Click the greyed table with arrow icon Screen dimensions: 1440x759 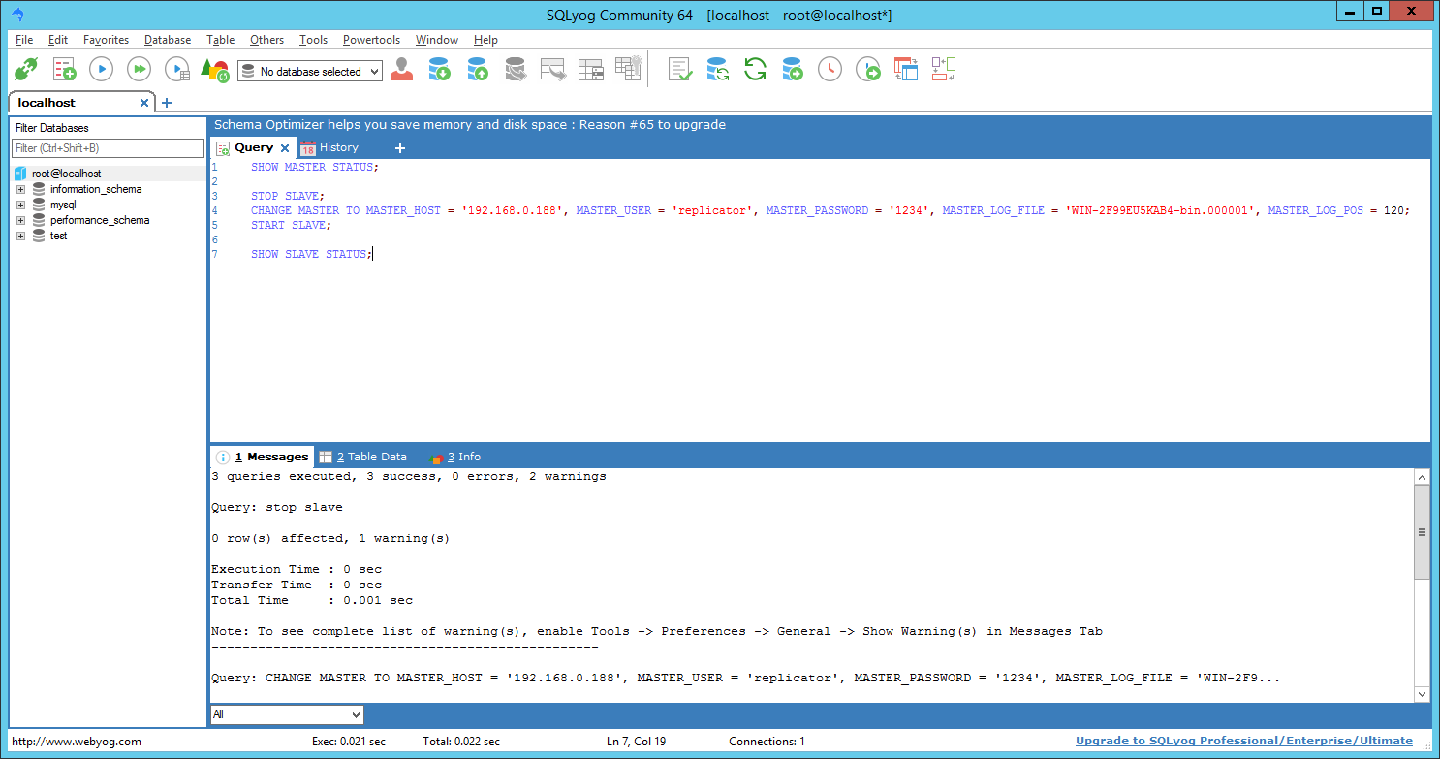point(552,70)
